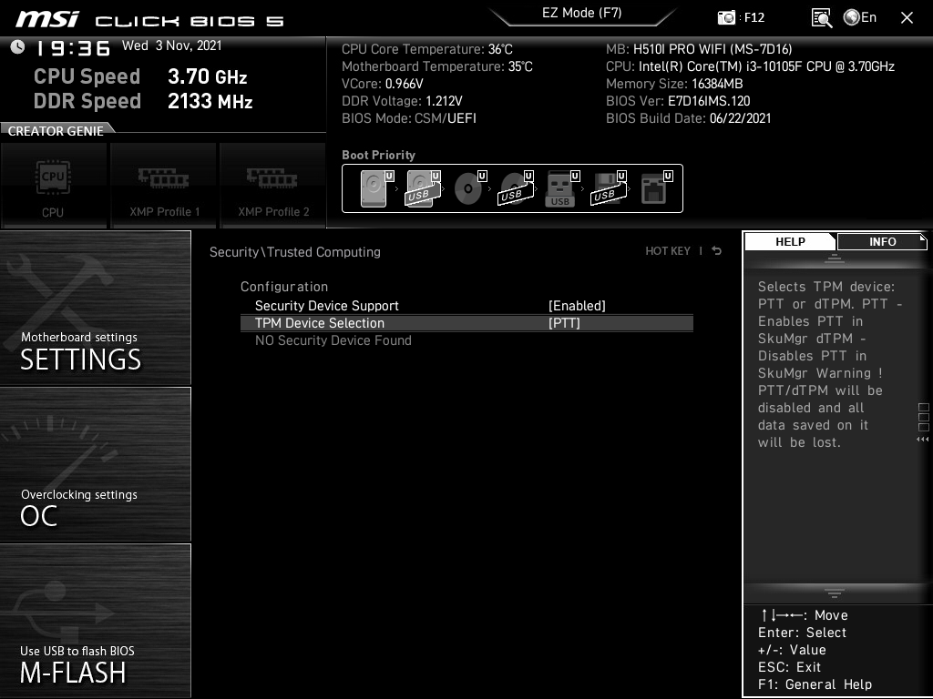
Task: Switch to the HELP tab
Action: click(790, 241)
